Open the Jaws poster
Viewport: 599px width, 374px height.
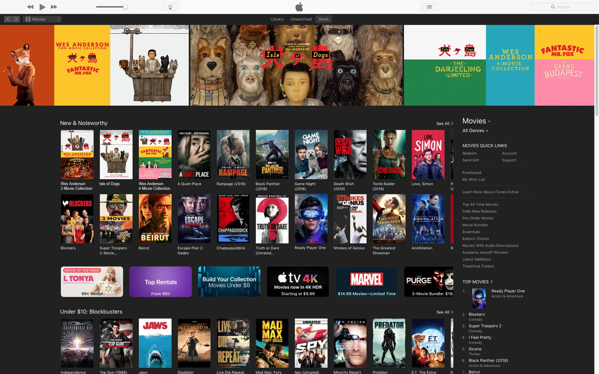click(x=155, y=343)
